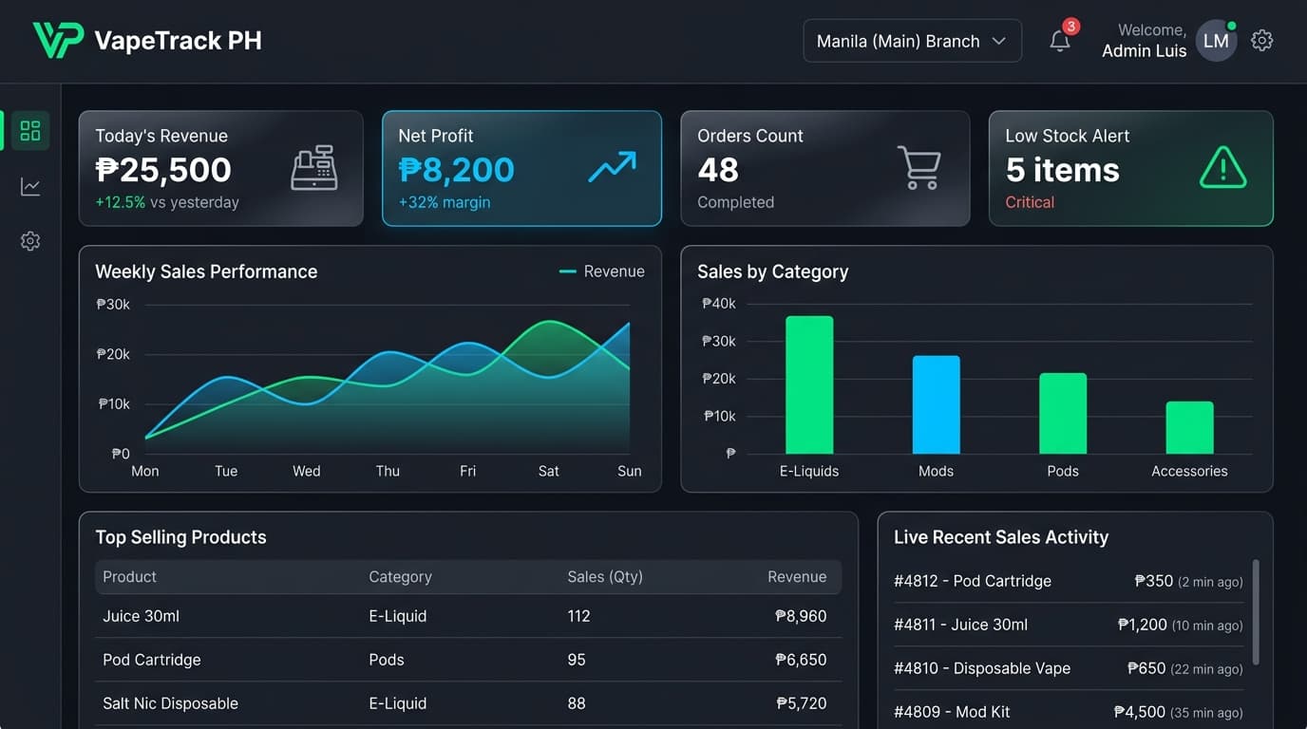Open the notifications bell
The image size is (1307, 729).
click(x=1060, y=41)
